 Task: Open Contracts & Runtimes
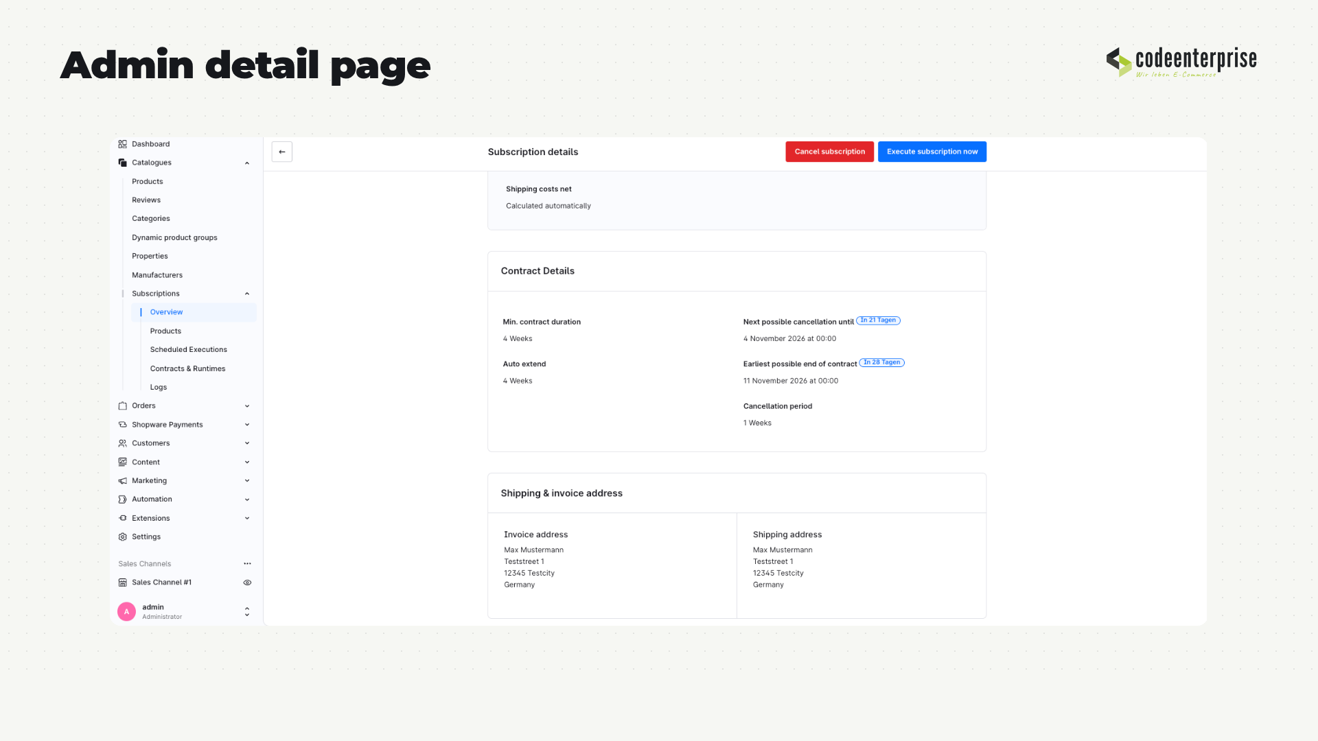(187, 368)
